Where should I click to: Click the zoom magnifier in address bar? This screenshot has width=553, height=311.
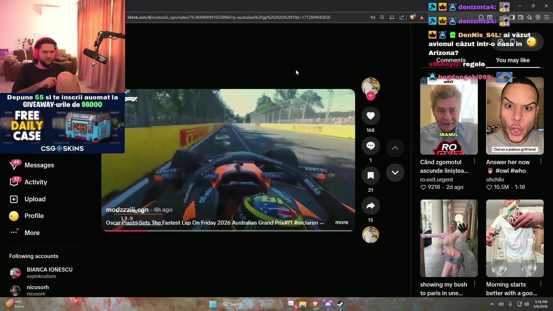(382, 17)
